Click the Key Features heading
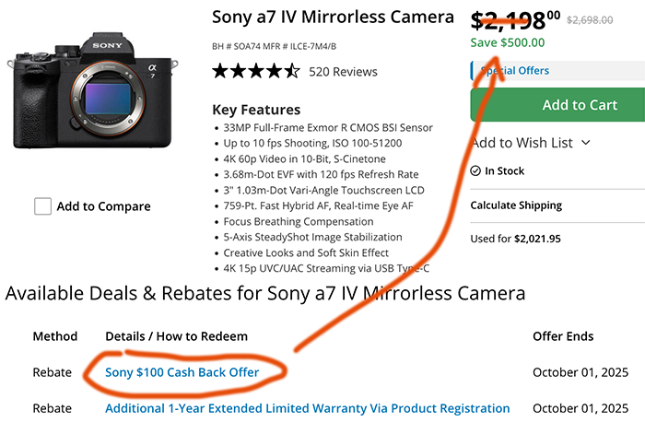 tap(256, 110)
